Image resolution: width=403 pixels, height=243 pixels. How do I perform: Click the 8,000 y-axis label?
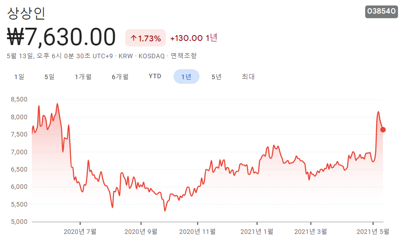pyautogui.click(x=19, y=117)
